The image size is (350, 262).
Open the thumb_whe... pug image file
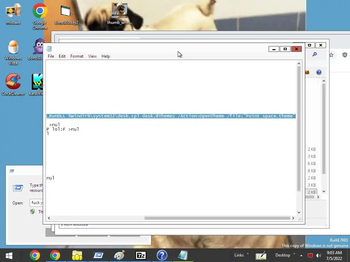119,13
